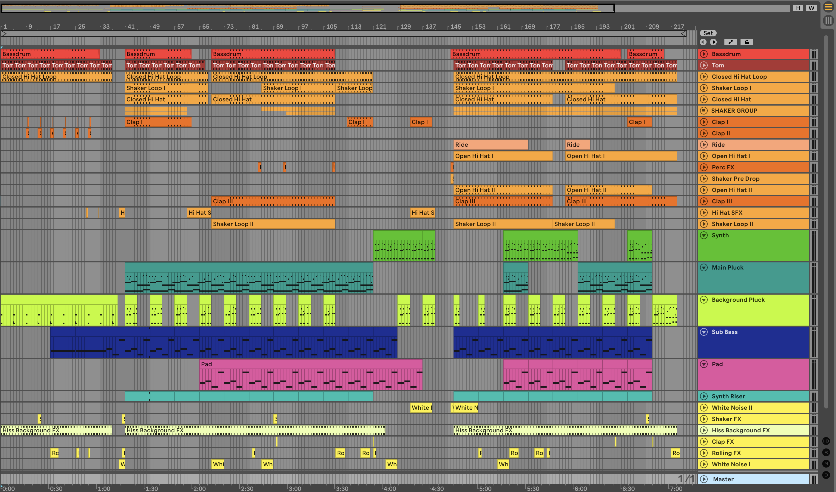Click bar 105 on the beat ruler
Image resolution: width=836 pixels, height=492 pixels.
coord(331,27)
